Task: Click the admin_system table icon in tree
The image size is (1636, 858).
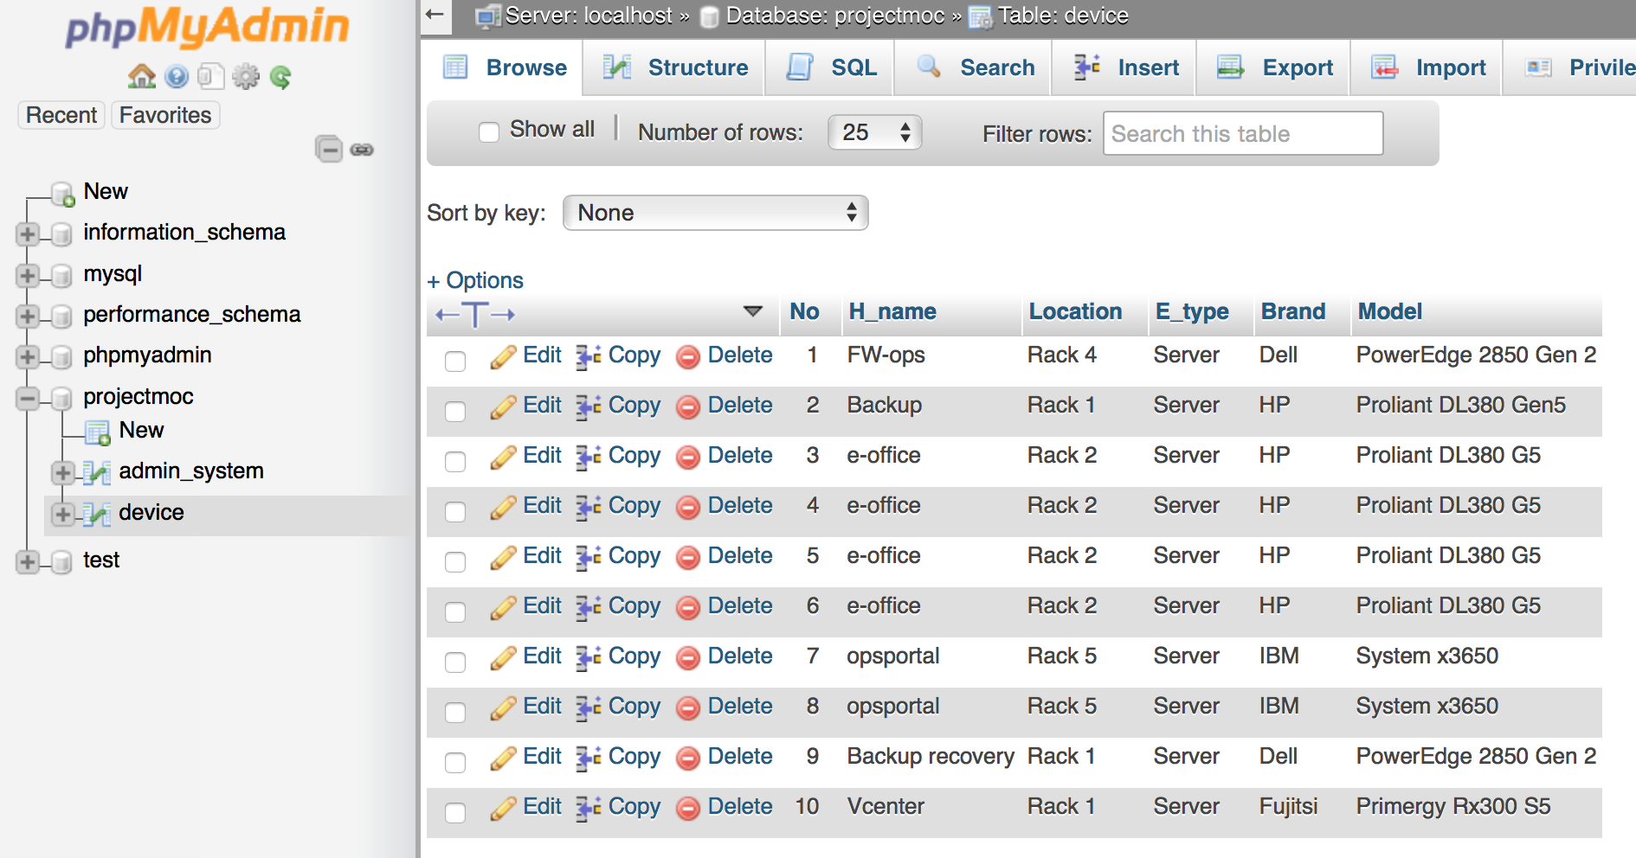Action: [x=97, y=473]
